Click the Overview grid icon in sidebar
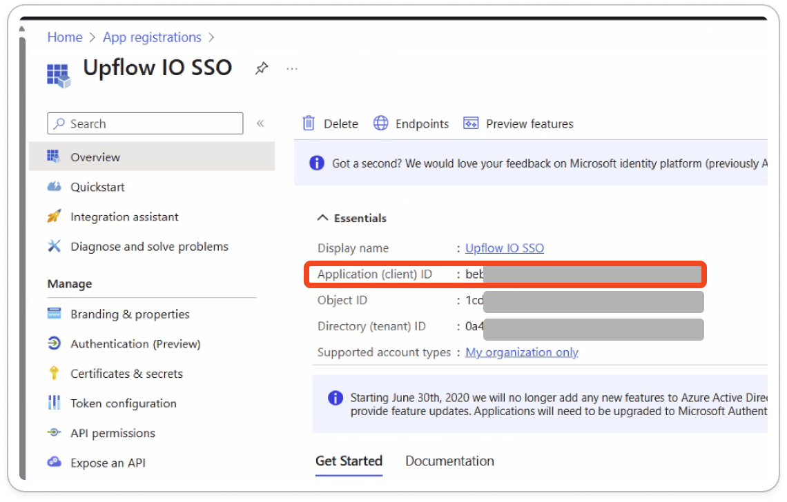The image size is (787, 502). [x=53, y=156]
